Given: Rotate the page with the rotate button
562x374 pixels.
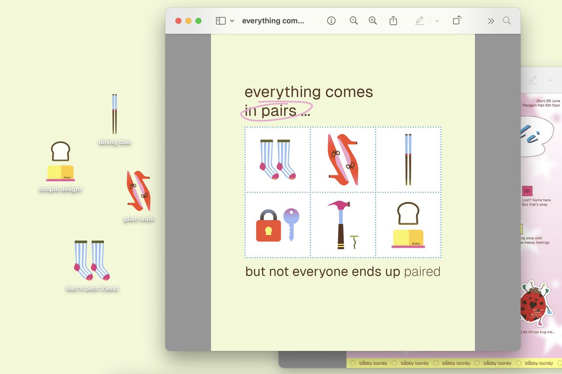Looking at the screenshot, I should coord(457,20).
